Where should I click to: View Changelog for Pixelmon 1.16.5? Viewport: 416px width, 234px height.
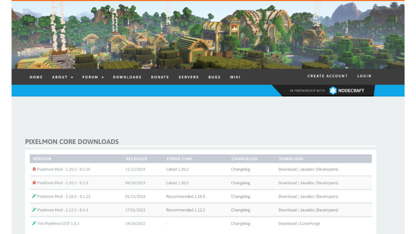click(x=240, y=197)
